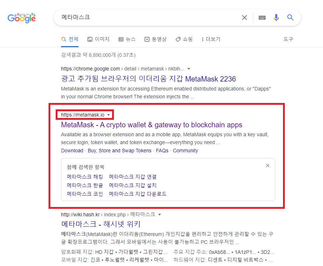Select the 전체 tab
Viewport: 323px width, 266px height.
click(x=70, y=39)
